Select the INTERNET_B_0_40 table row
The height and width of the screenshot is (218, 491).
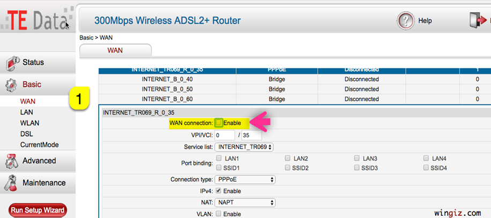[294, 79]
